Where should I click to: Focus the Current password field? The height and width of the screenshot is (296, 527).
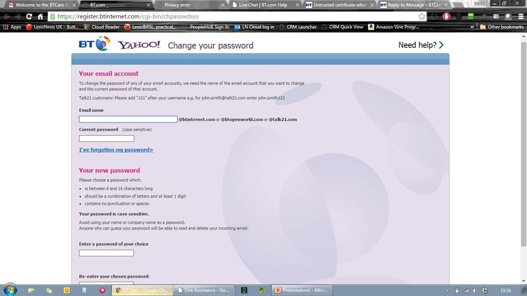(x=107, y=139)
